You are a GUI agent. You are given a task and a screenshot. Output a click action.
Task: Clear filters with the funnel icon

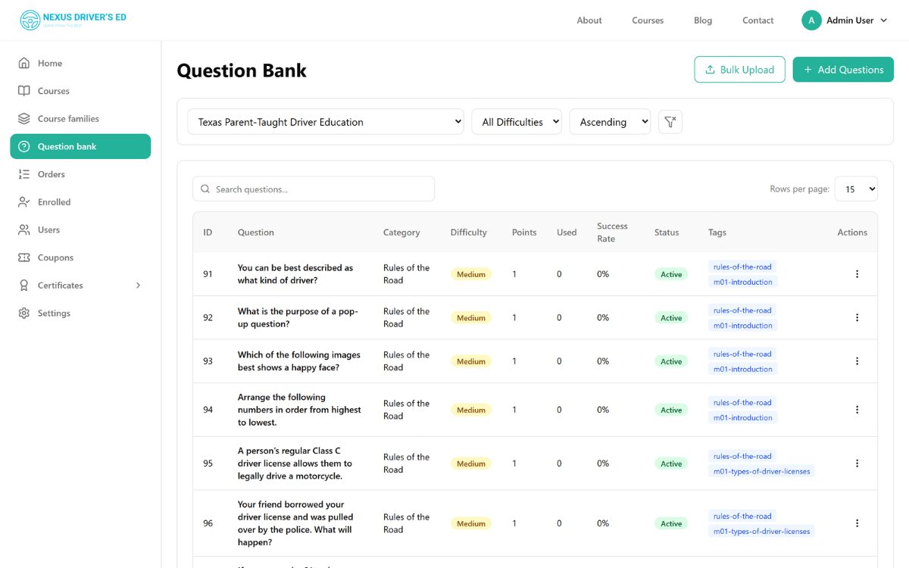[x=670, y=121]
